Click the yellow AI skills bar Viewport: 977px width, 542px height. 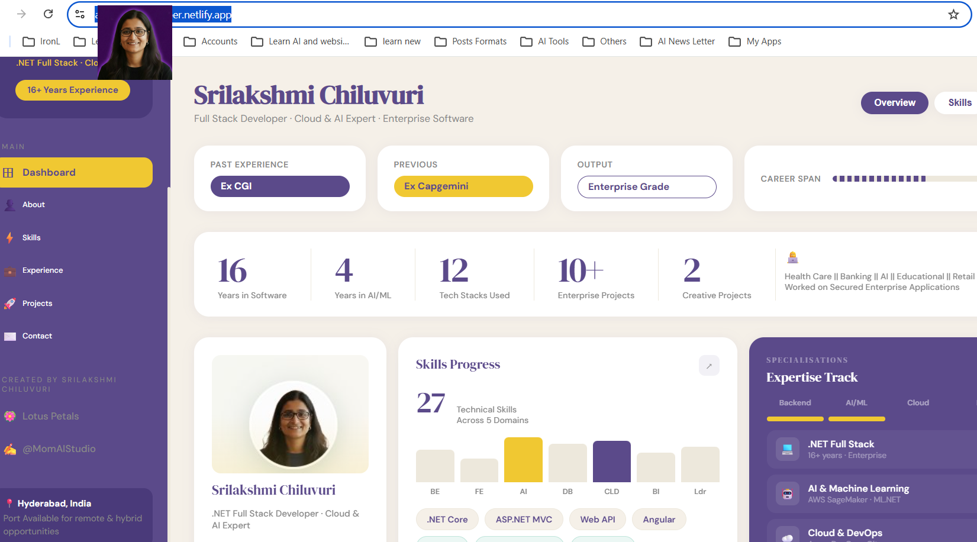523,460
